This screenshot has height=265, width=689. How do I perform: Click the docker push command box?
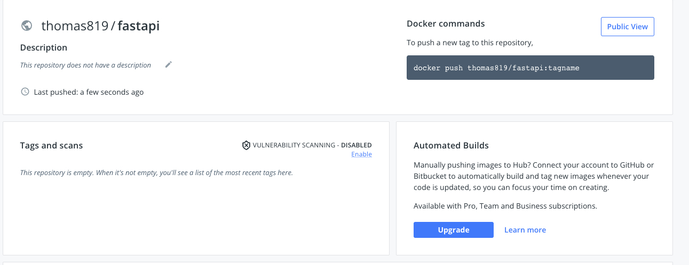[530, 68]
